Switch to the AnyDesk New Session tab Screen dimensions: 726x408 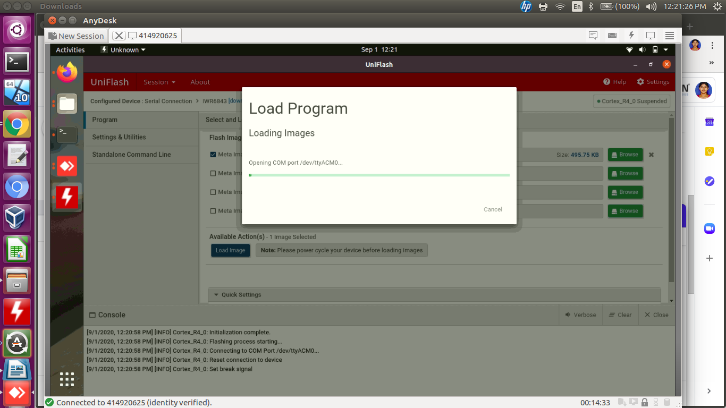point(76,36)
